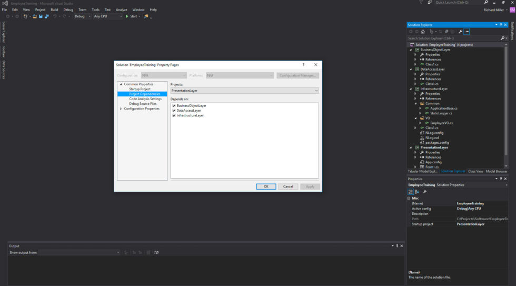
Task: Click the wrench Properties icon in Solution Explorer toolbar
Action: click(x=460, y=32)
